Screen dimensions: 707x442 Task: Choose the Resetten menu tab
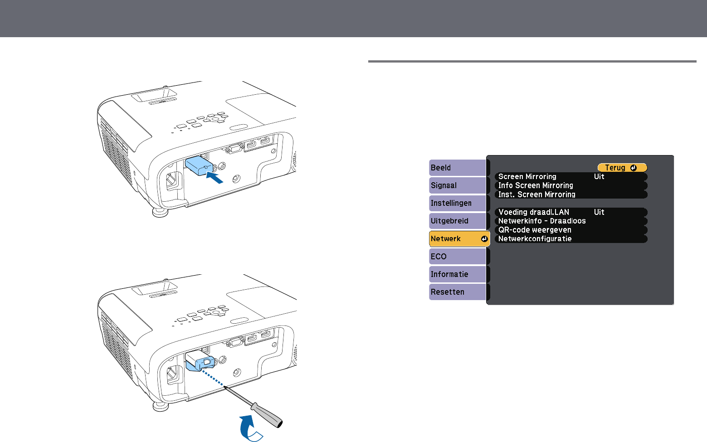click(x=457, y=292)
